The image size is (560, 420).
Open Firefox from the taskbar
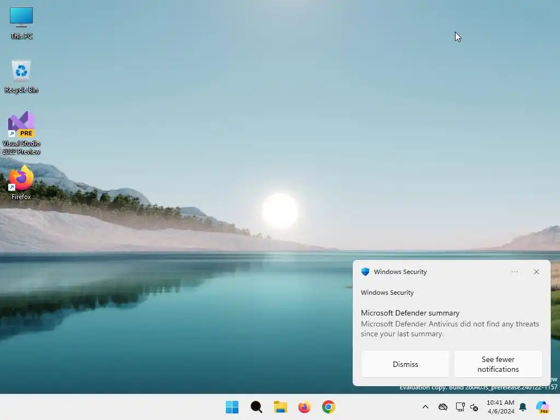pos(304,407)
